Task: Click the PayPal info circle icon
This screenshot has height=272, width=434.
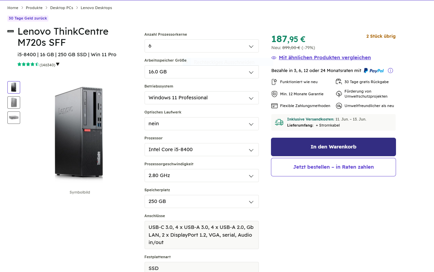Action: tap(390, 71)
